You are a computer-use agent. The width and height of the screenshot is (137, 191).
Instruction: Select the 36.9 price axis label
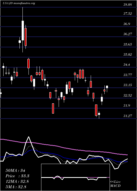click(127, 24)
